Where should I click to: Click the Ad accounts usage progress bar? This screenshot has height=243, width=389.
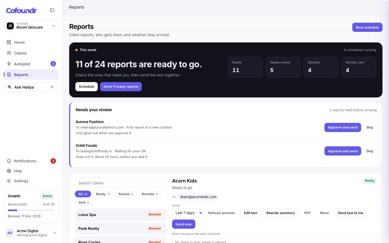(x=31, y=210)
